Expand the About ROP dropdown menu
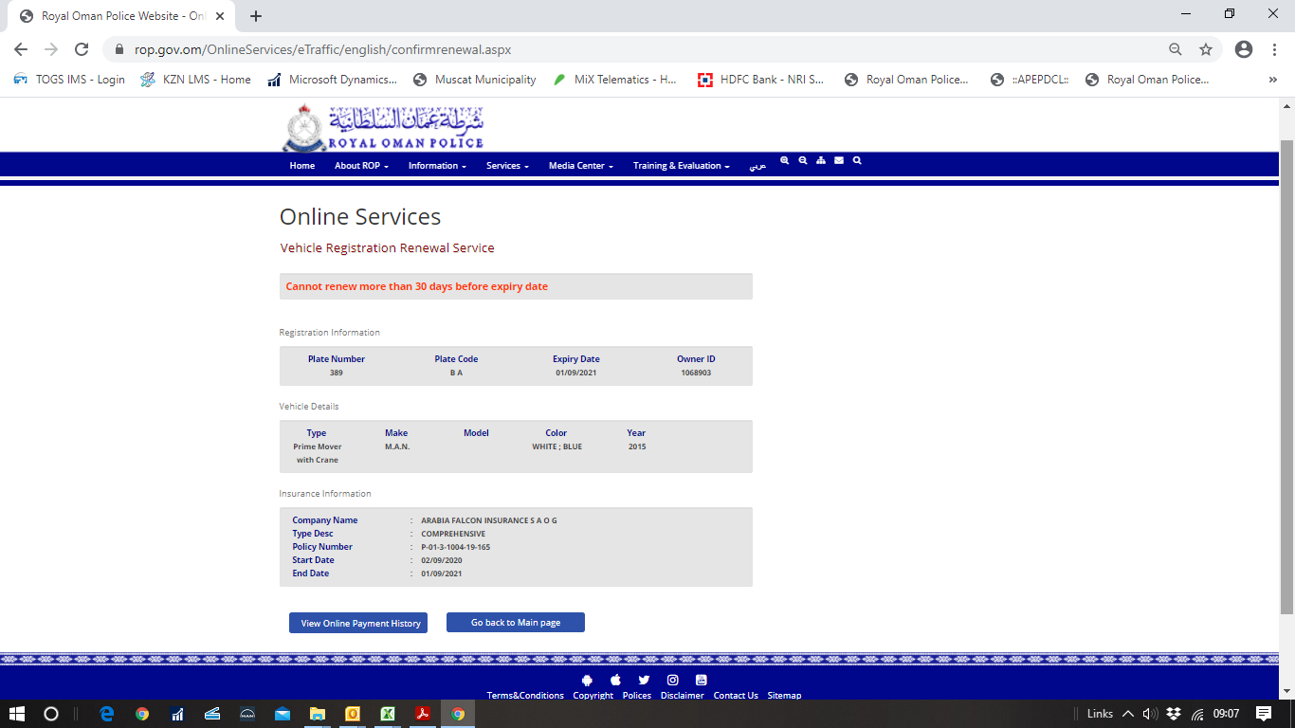The width and height of the screenshot is (1295, 728). point(361,166)
